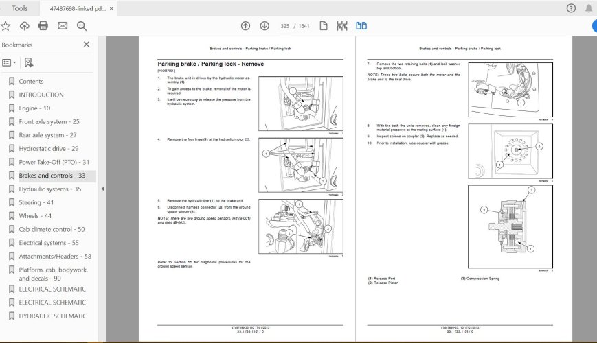Add the file to starred favorites
Screen dimensions: 597x343
click(5, 26)
